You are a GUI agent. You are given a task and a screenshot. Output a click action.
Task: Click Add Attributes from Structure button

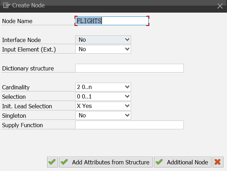tap(106, 162)
